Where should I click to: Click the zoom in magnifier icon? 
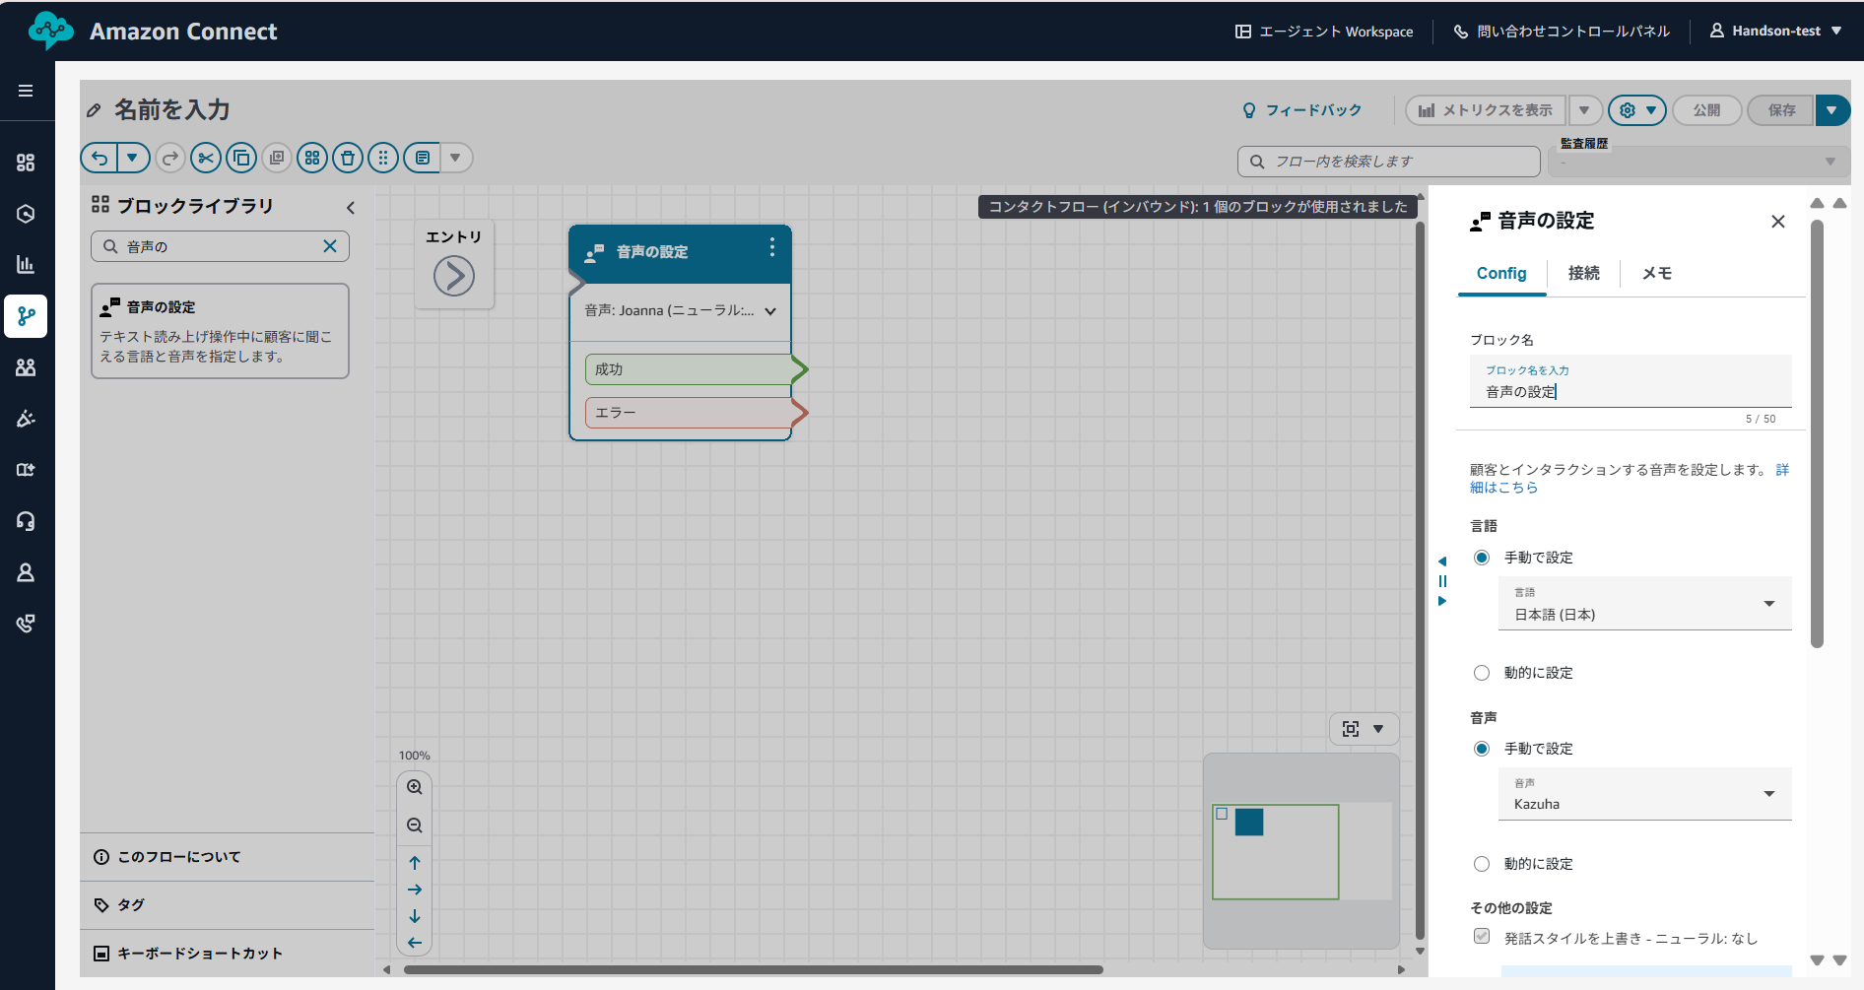pos(415,787)
